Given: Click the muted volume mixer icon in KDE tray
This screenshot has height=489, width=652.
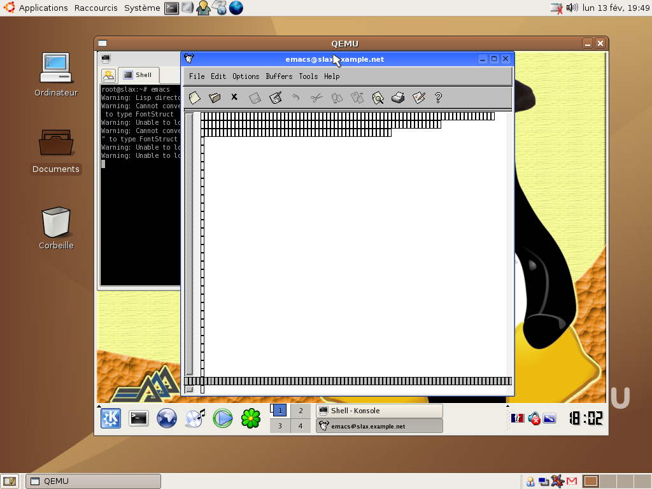Looking at the screenshot, I should (534, 419).
